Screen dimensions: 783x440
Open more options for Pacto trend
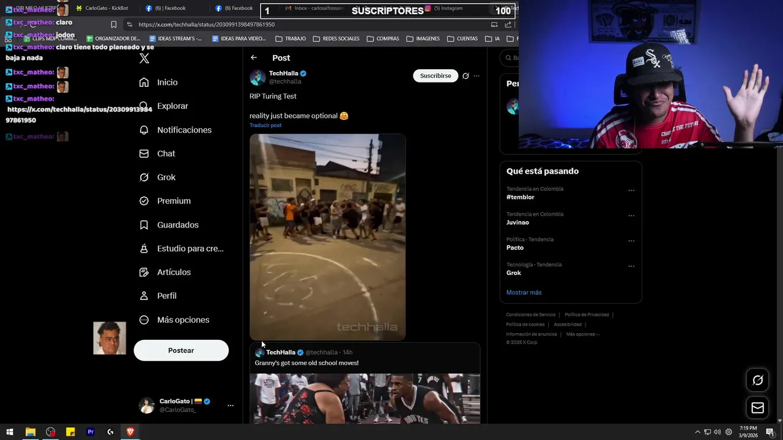[631, 241]
